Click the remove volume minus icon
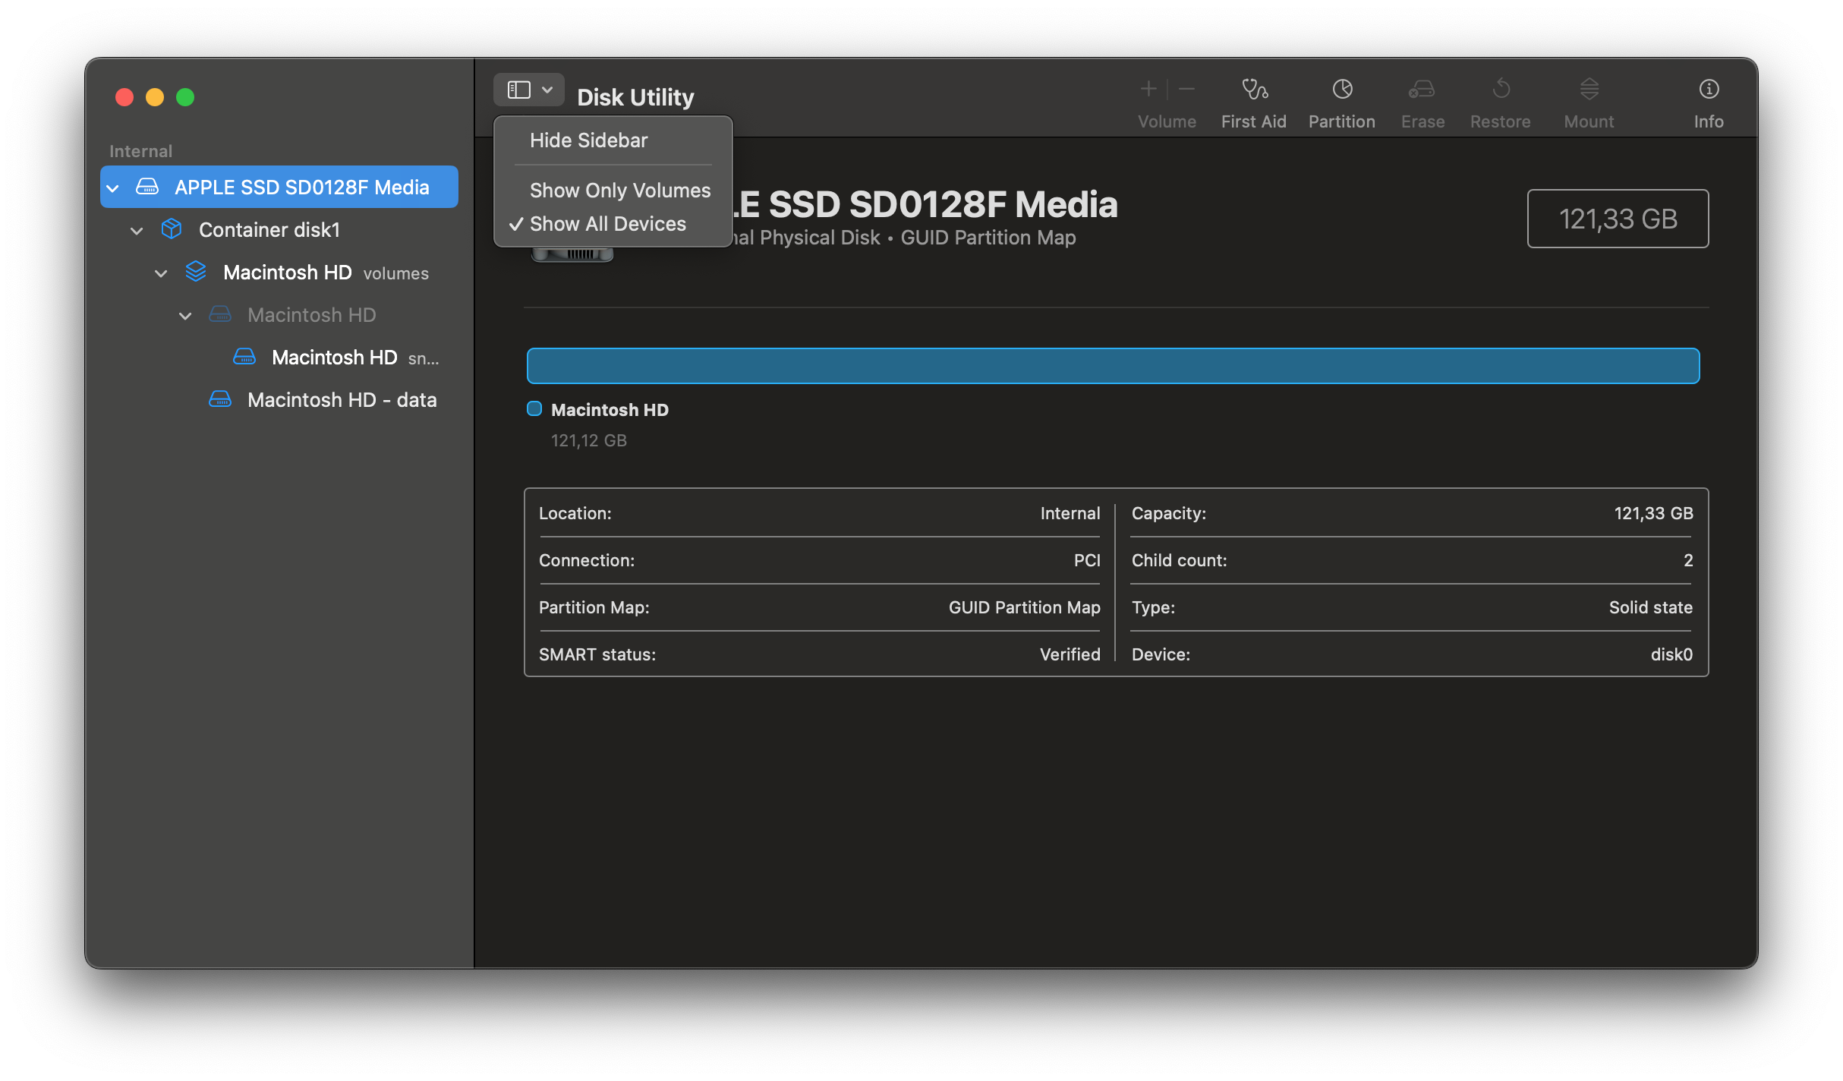The width and height of the screenshot is (1843, 1081). [1186, 90]
